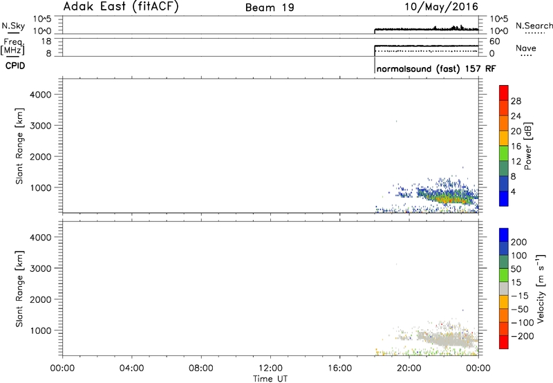This screenshot has width=553, height=383.
Task: Click light green 12–16 dB Power segment
Action: 504,153
